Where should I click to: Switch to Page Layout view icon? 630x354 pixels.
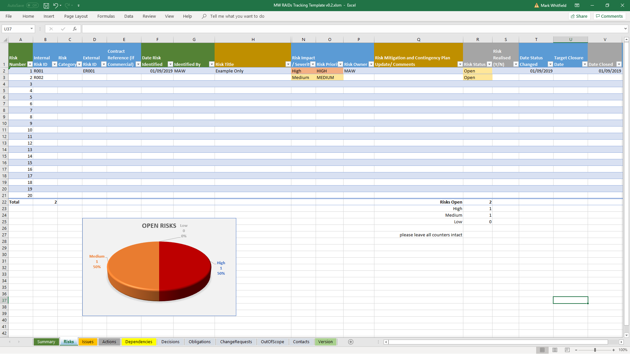(555, 350)
